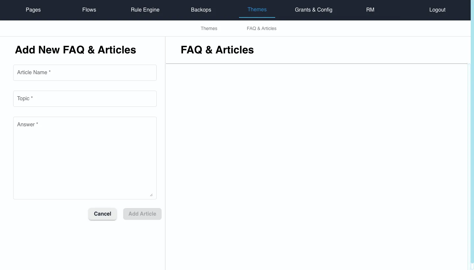Go to Flows in top navigation
474x270 pixels.
[89, 10]
